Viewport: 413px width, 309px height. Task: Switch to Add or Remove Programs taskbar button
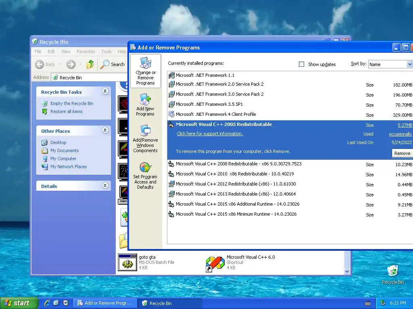click(105, 303)
